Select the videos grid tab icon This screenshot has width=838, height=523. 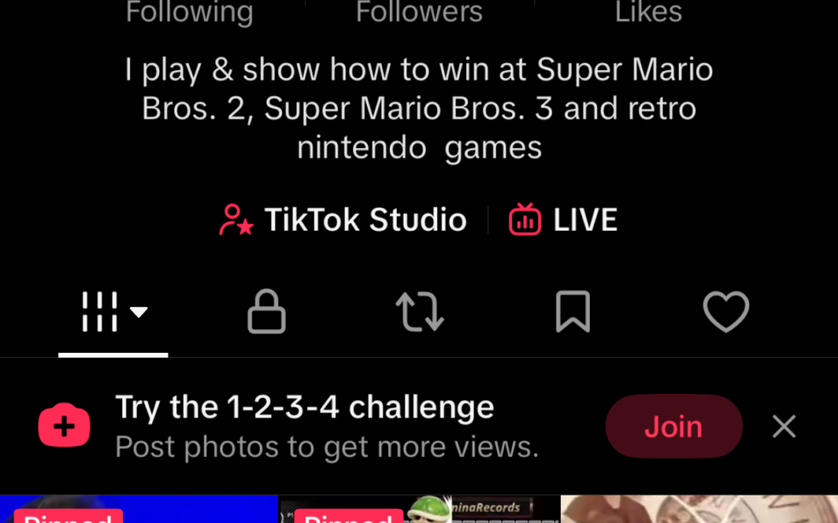[99, 311]
